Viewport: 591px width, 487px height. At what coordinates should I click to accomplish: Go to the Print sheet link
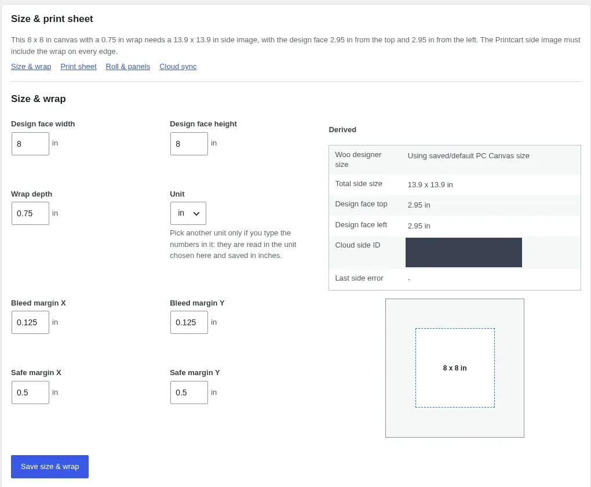pyautogui.click(x=78, y=67)
